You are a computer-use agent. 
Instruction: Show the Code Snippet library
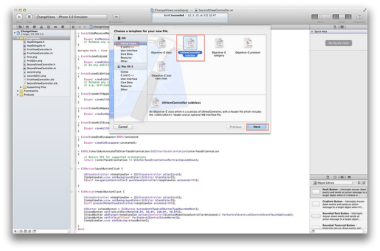click(335, 177)
